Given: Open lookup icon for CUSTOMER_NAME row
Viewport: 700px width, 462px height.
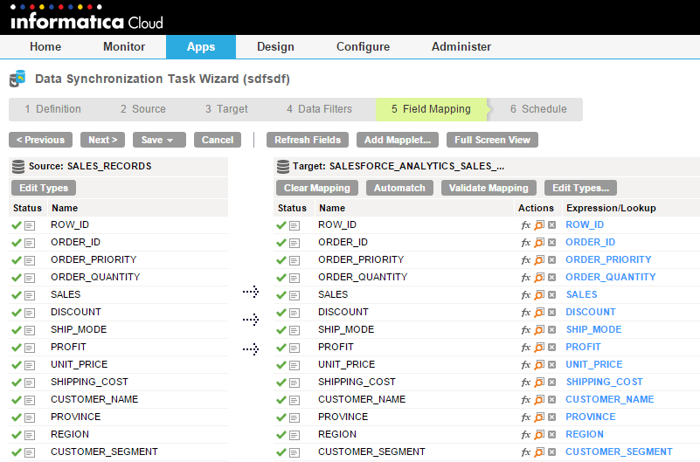Looking at the screenshot, I should pyautogui.click(x=539, y=400).
